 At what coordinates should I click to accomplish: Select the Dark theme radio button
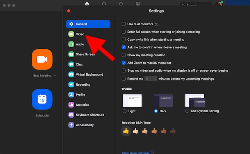pyautogui.click(x=156, y=111)
